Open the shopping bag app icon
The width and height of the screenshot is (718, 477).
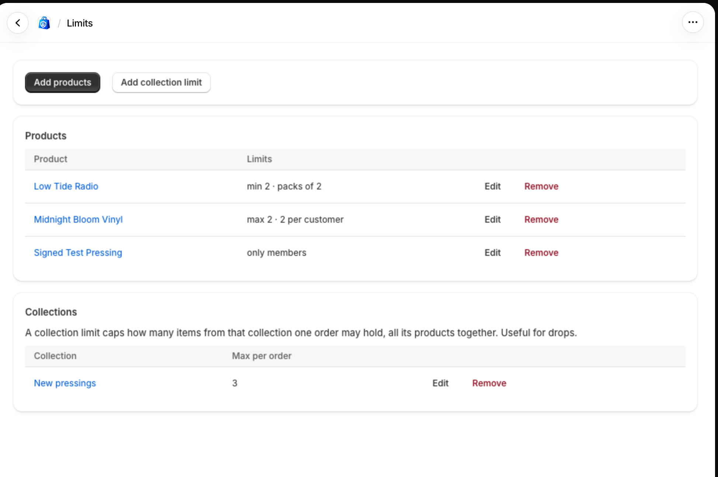(44, 23)
